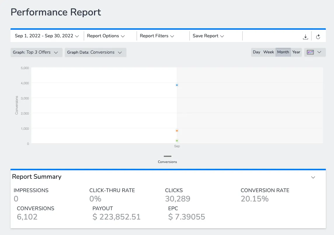Collapse the Report Summary panel chevron

click(x=313, y=177)
